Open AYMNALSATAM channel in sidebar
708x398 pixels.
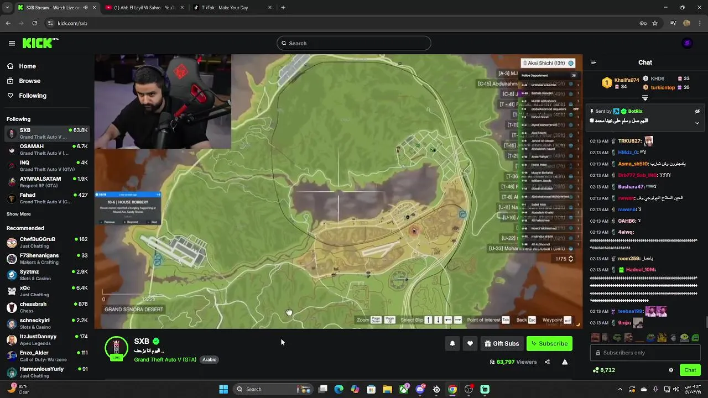47,182
